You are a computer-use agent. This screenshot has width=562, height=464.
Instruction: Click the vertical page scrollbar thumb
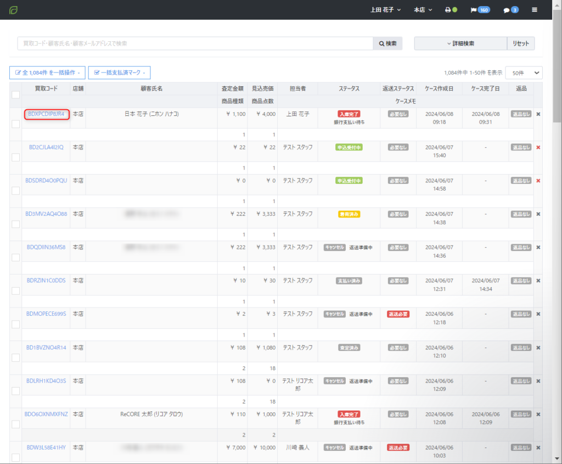(x=557, y=65)
